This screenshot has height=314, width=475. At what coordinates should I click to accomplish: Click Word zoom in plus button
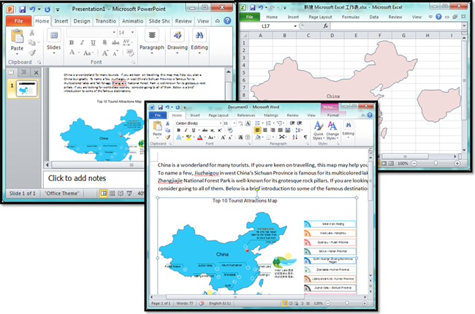pyautogui.click(x=365, y=303)
